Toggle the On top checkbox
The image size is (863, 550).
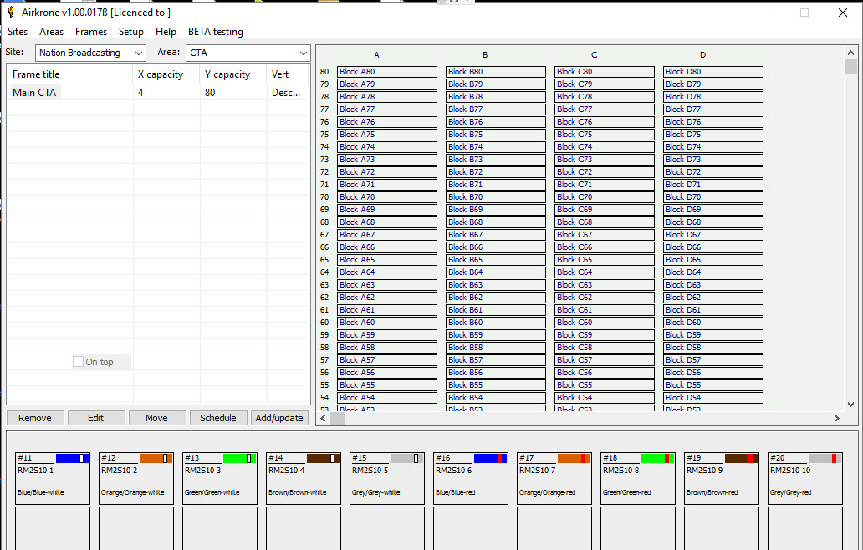79,362
